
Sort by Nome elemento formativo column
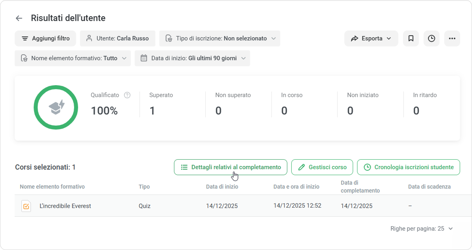coord(52,187)
